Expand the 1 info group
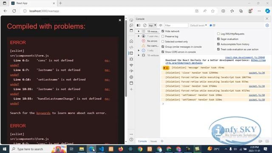The width and height of the screenshot is (272, 153). pyautogui.click(x=139, y=51)
